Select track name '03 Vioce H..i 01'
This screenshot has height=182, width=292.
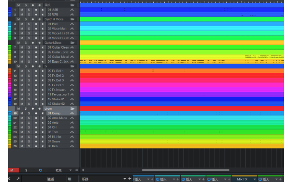(58, 33)
